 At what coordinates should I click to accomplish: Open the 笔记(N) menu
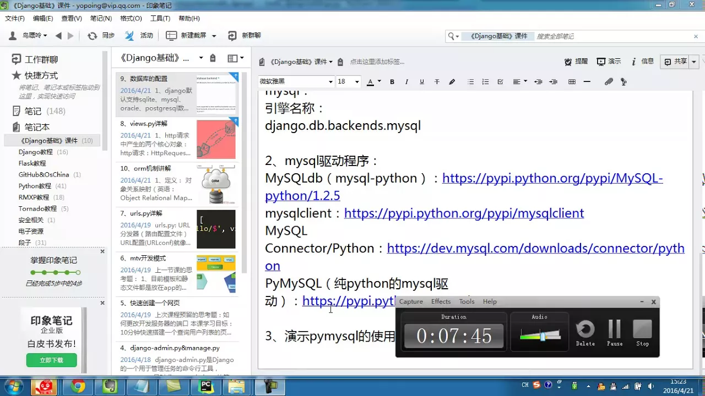tap(101, 19)
